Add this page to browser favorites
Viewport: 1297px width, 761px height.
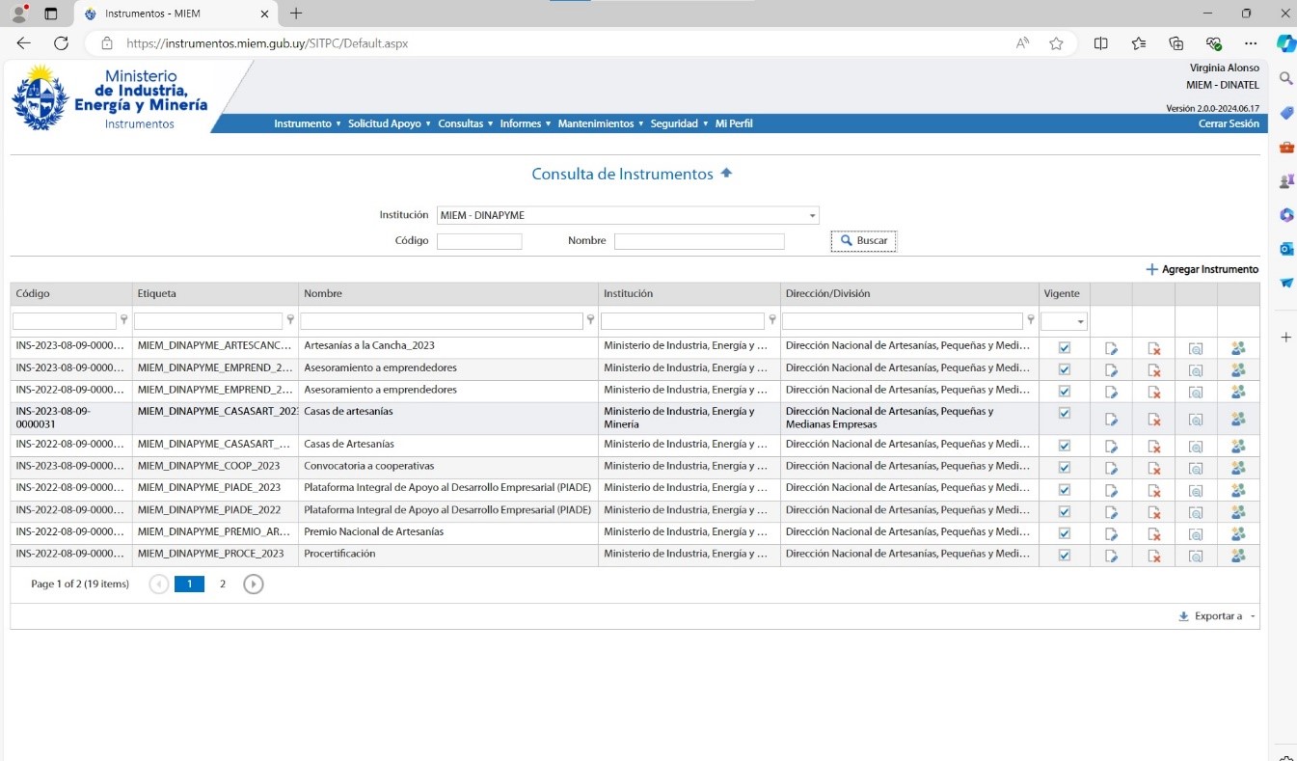1056,43
